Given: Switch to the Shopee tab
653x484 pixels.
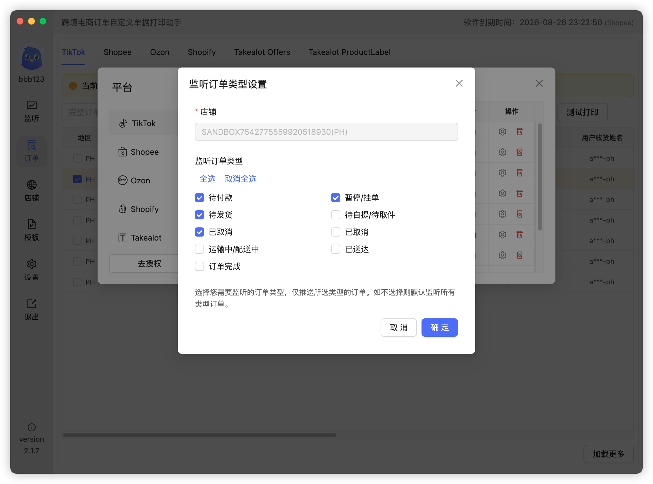Looking at the screenshot, I should coord(118,52).
